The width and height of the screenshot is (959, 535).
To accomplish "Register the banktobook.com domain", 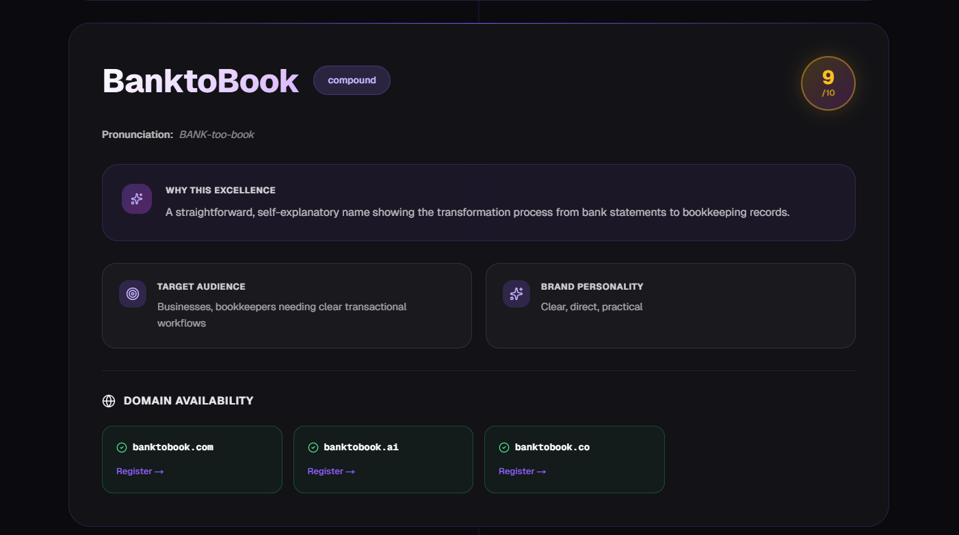I will (x=140, y=471).
